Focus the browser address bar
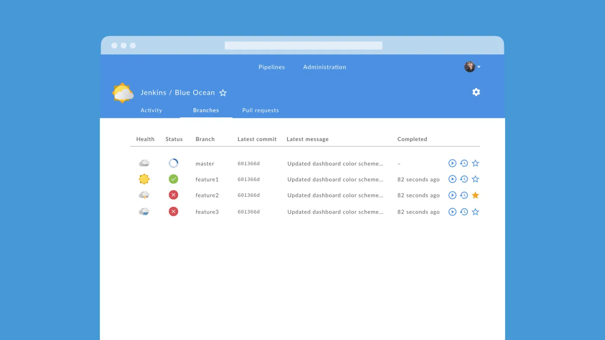This screenshot has height=340, width=605. (x=303, y=45)
